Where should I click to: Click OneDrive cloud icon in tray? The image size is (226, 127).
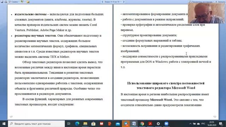click(x=198, y=124)
